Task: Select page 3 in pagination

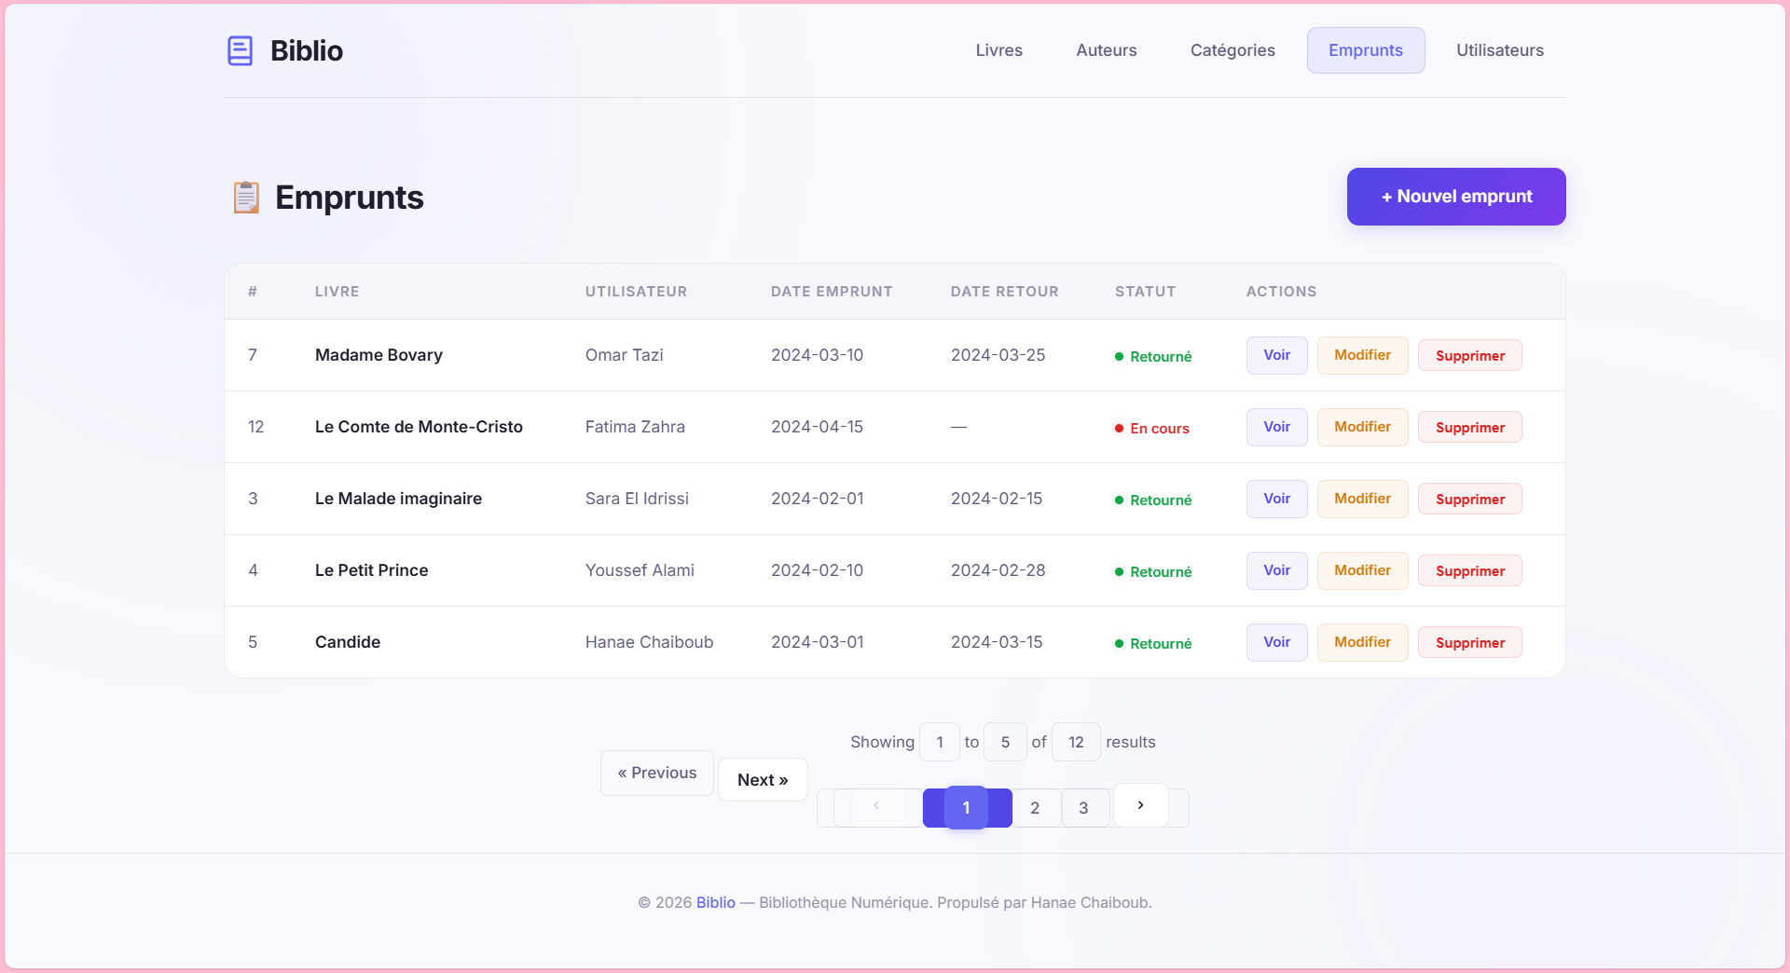Action: pyautogui.click(x=1083, y=808)
